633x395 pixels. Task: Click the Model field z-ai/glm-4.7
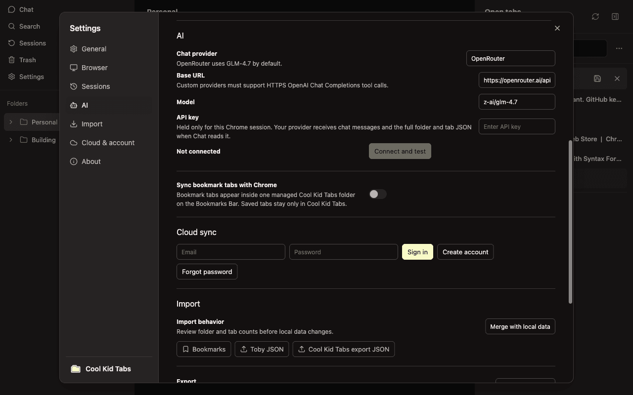[517, 102]
